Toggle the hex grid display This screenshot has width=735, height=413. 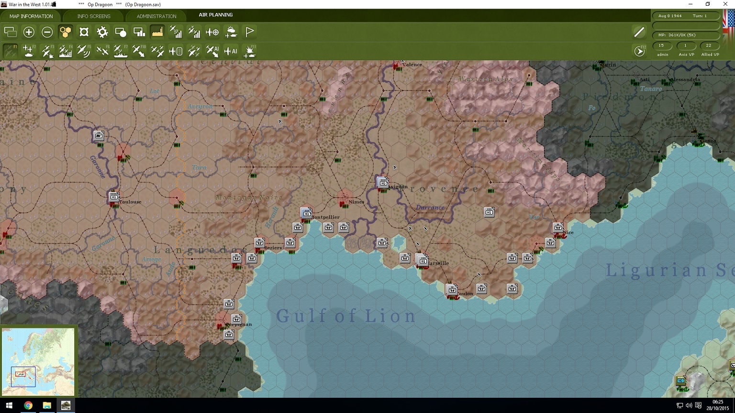click(x=66, y=32)
